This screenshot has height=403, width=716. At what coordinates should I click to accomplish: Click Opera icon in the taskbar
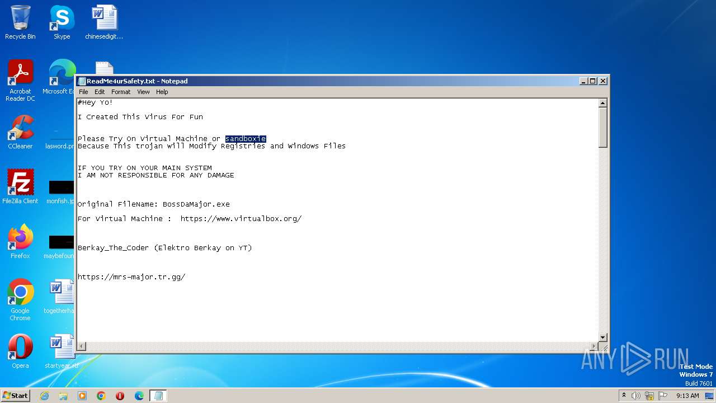120,396
